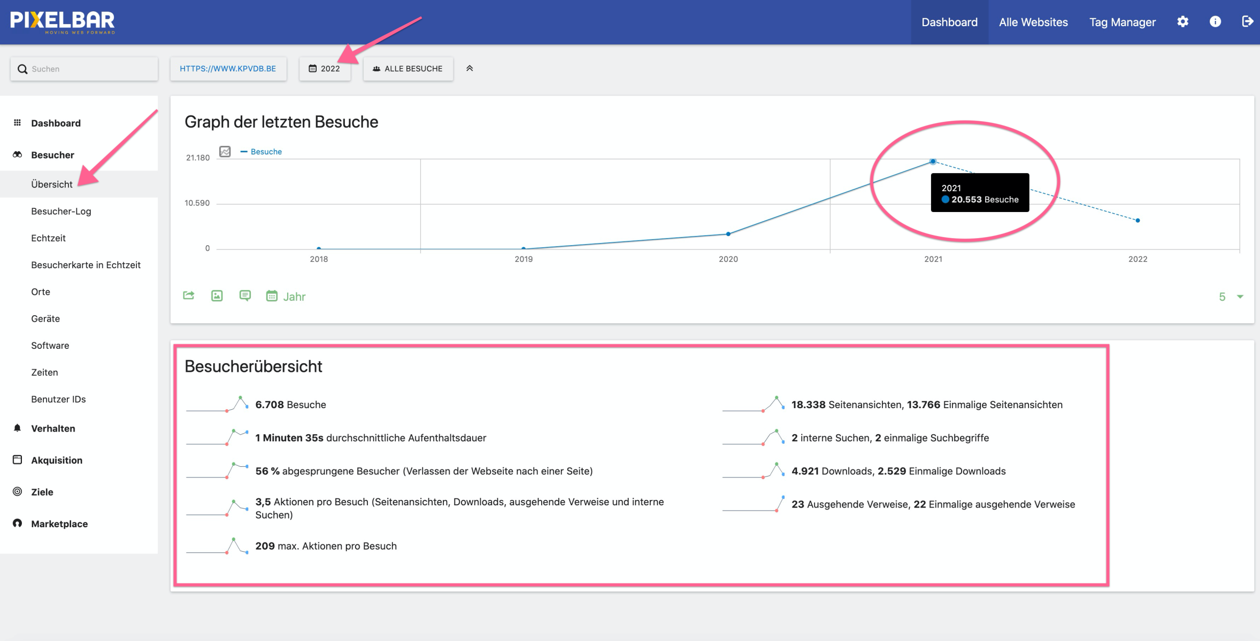Open settings gear in top bar
The image size is (1260, 641).
[1183, 22]
